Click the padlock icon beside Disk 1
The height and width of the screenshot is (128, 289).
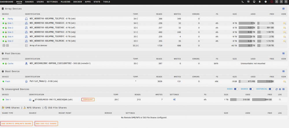click(x=6, y=23)
